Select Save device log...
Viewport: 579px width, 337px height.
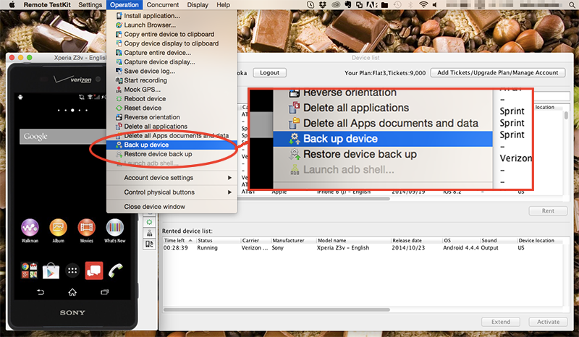(x=172, y=72)
